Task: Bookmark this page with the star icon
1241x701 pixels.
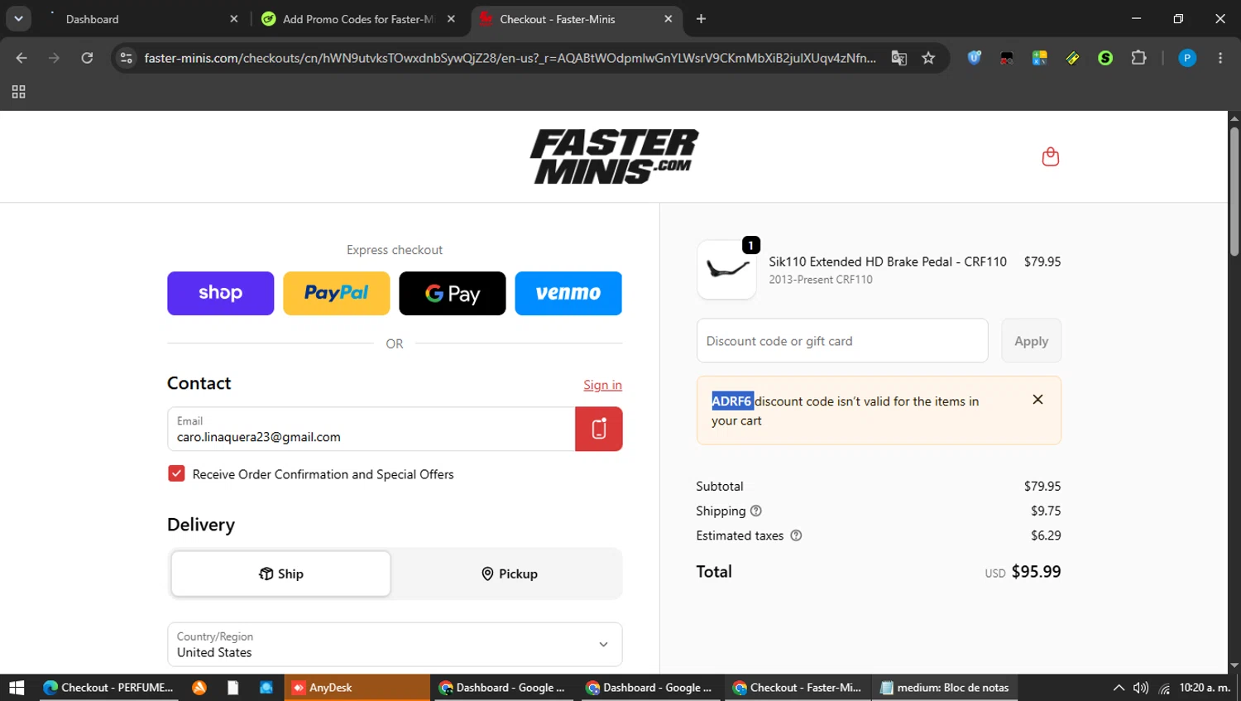Action: point(928,58)
